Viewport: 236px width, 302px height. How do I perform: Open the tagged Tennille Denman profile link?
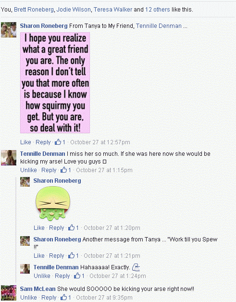(x=159, y=26)
